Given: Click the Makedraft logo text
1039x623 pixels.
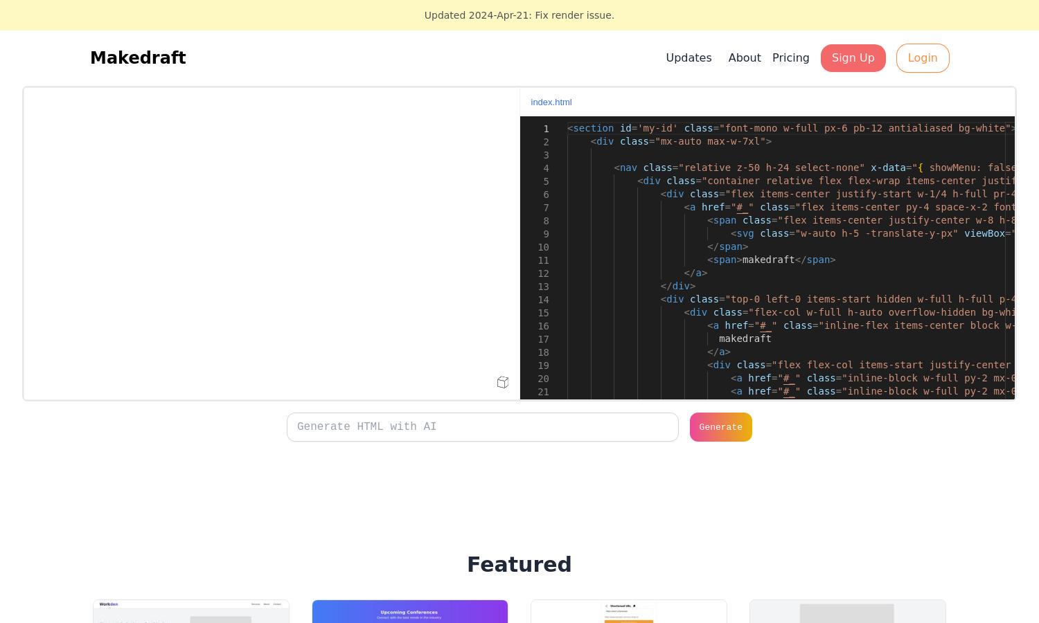Looking at the screenshot, I should pos(138,58).
